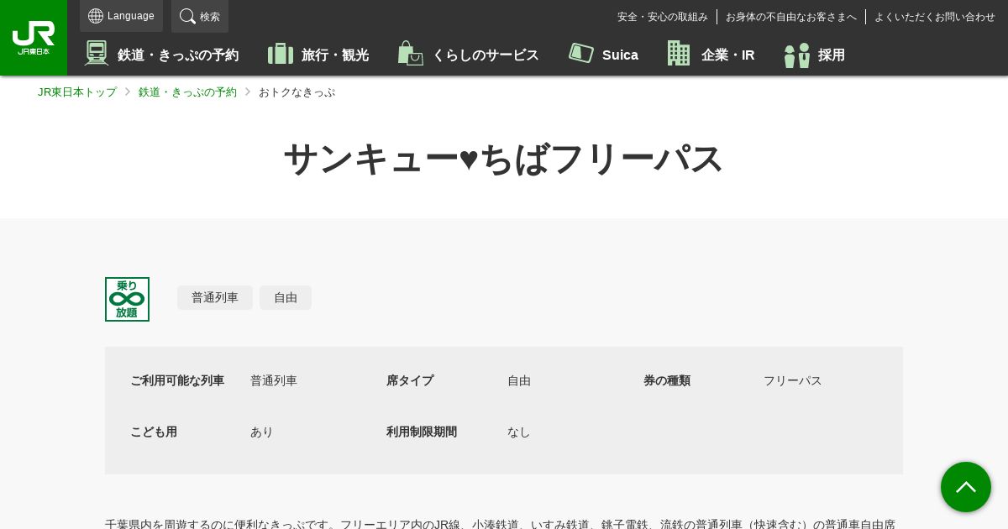Click the おトクなきっぷ breadcrumb text
The width and height of the screenshot is (1008, 529).
click(297, 92)
